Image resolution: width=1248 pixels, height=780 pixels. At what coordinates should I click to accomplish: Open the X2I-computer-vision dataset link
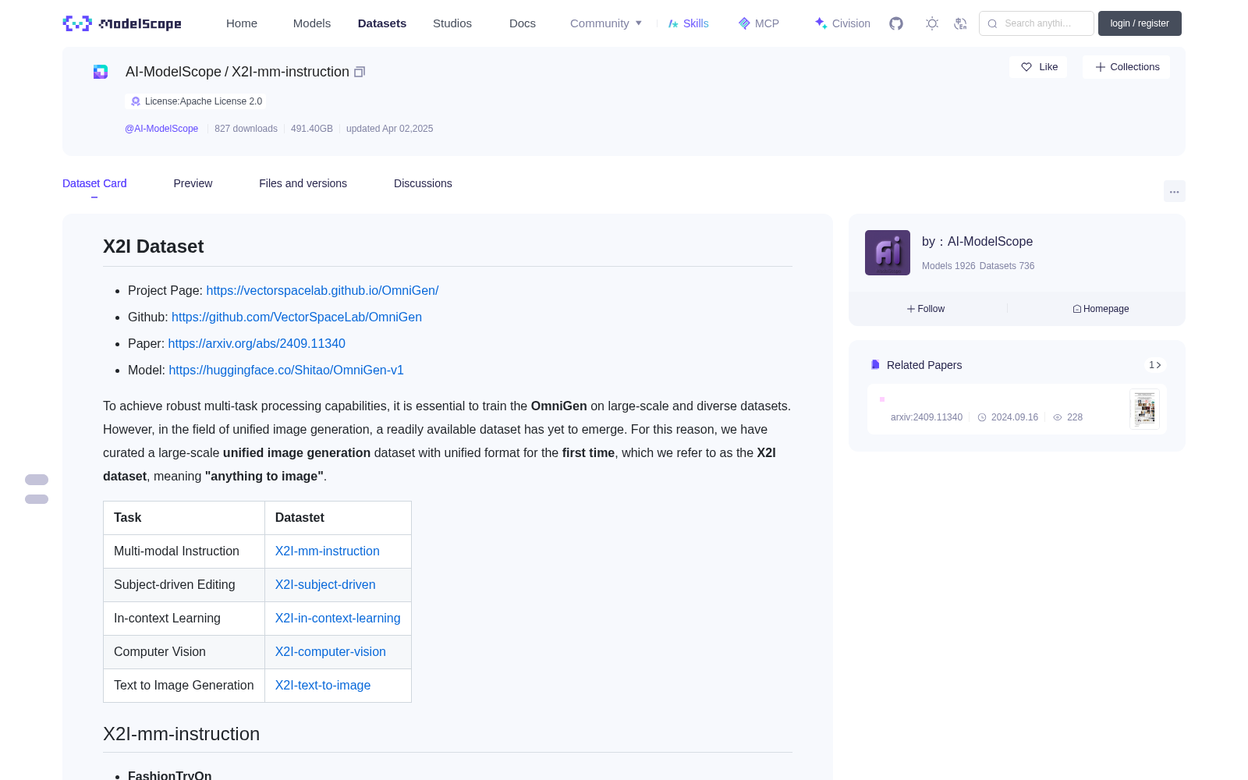coord(331,651)
